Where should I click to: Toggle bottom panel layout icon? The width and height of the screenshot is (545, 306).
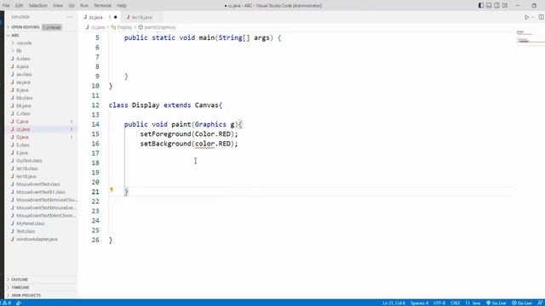coord(489,6)
